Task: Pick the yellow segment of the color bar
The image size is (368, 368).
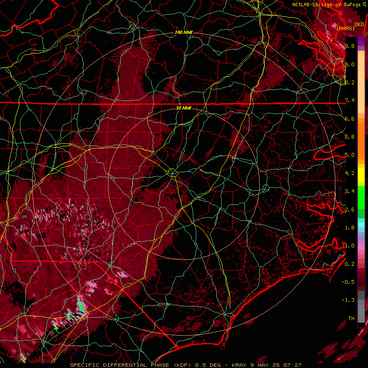Action: pyautogui.click(x=361, y=175)
